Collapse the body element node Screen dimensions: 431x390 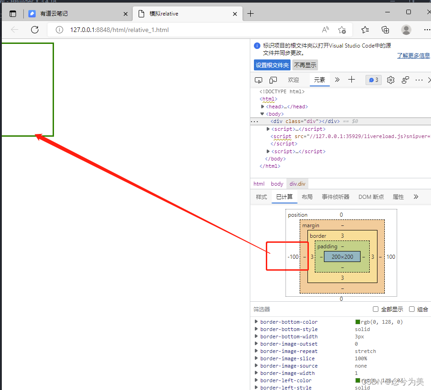tap(262, 114)
